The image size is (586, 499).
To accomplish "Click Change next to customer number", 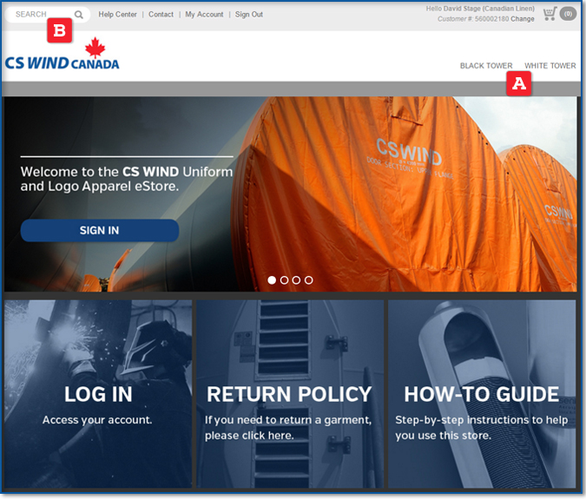I will [x=523, y=18].
